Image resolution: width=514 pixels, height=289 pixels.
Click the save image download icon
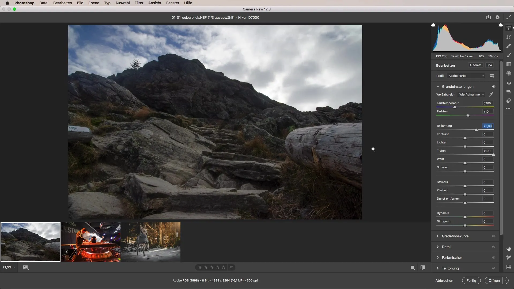pyautogui.click(x=489, y=17)
